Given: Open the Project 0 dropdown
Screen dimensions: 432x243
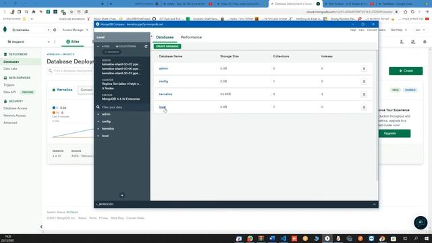Looking at the screenshot, I should click(x=28, y=42).
